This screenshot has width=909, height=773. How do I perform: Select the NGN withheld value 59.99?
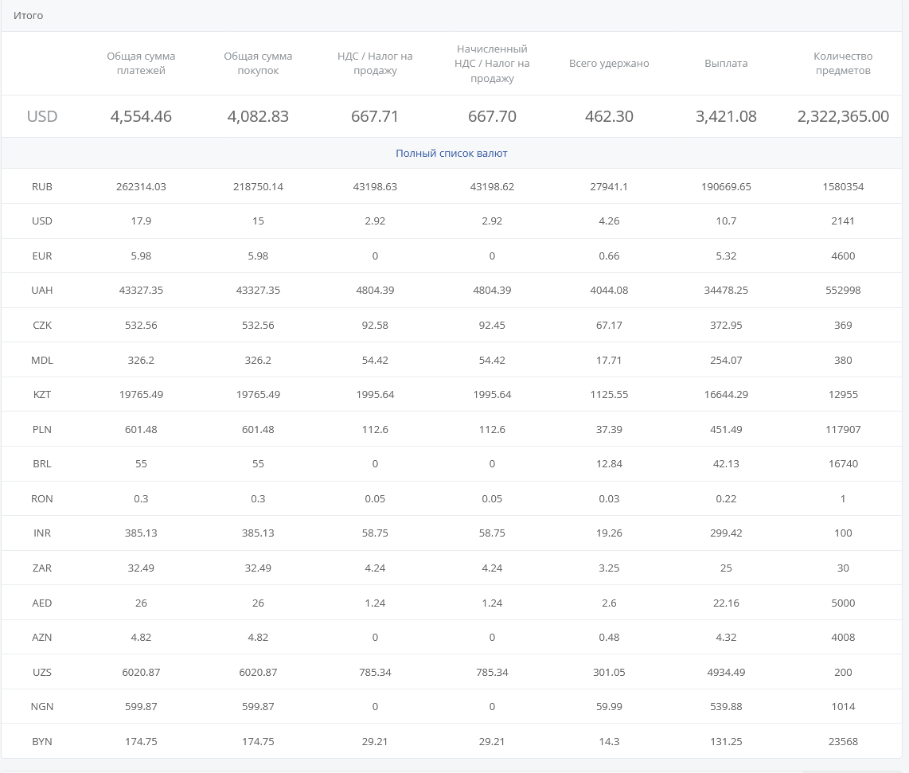[x=609, y=706]
